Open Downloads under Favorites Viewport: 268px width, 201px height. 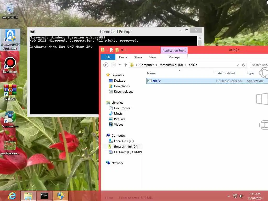[122, 86]
